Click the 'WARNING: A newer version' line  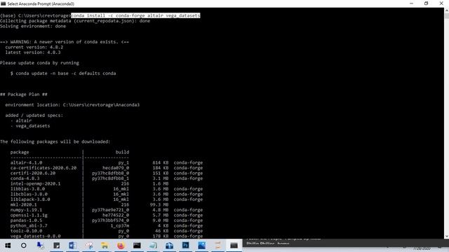65,42
